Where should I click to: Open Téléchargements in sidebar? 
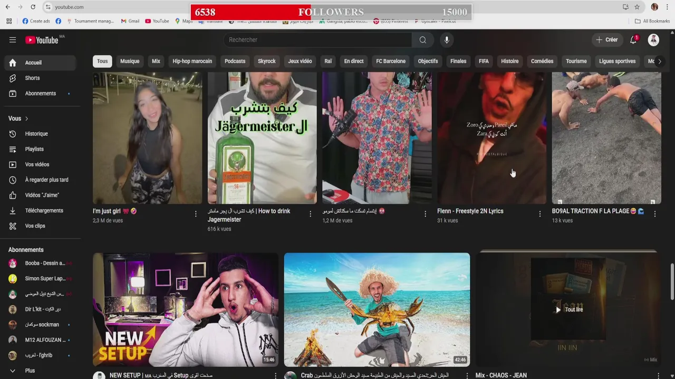point(40,211)
